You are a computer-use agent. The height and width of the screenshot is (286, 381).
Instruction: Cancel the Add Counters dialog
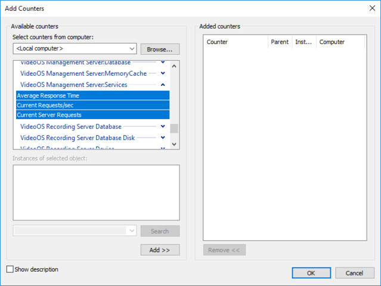(x=355, y=273)
